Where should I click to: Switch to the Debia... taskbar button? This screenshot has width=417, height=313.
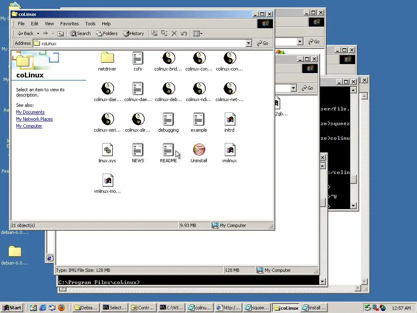(x=86, y=308)
